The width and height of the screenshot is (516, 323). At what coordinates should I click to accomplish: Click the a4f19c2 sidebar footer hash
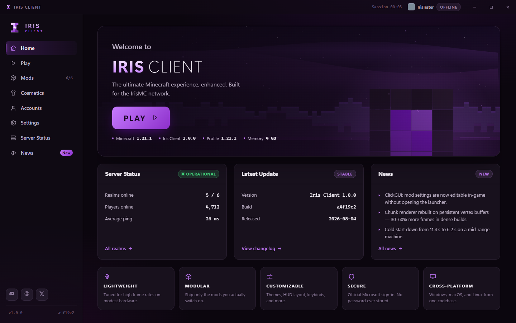tap(66, 313)
